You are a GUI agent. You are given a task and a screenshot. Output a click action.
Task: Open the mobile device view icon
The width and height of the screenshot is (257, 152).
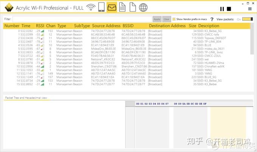pyautogui.click(x=101, y=7)
